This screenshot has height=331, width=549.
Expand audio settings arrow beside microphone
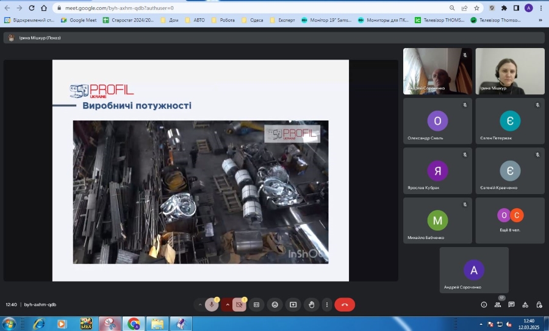click(x=199, y=304)
